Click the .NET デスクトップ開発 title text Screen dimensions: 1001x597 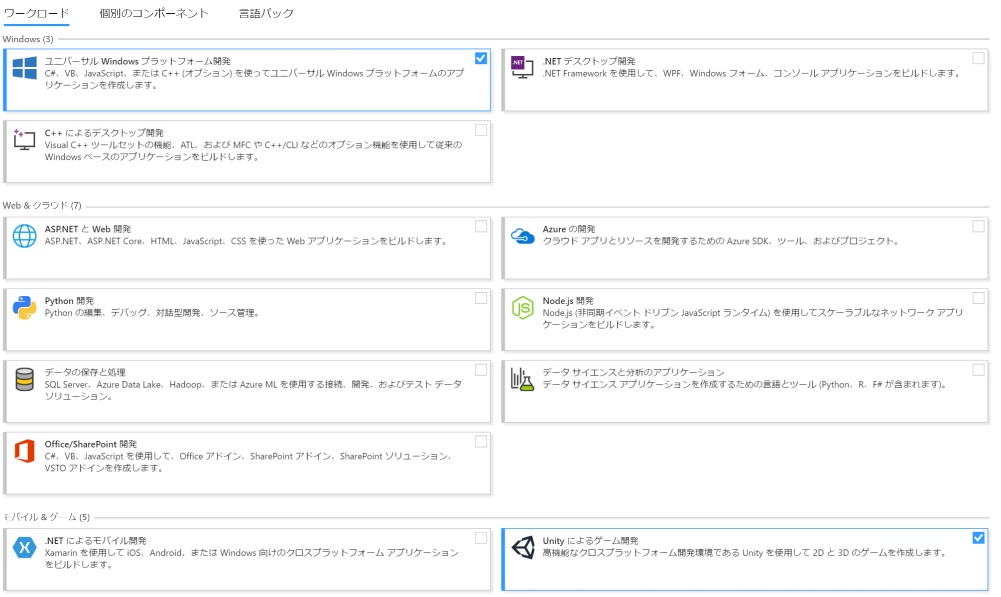tap(589, 61)
